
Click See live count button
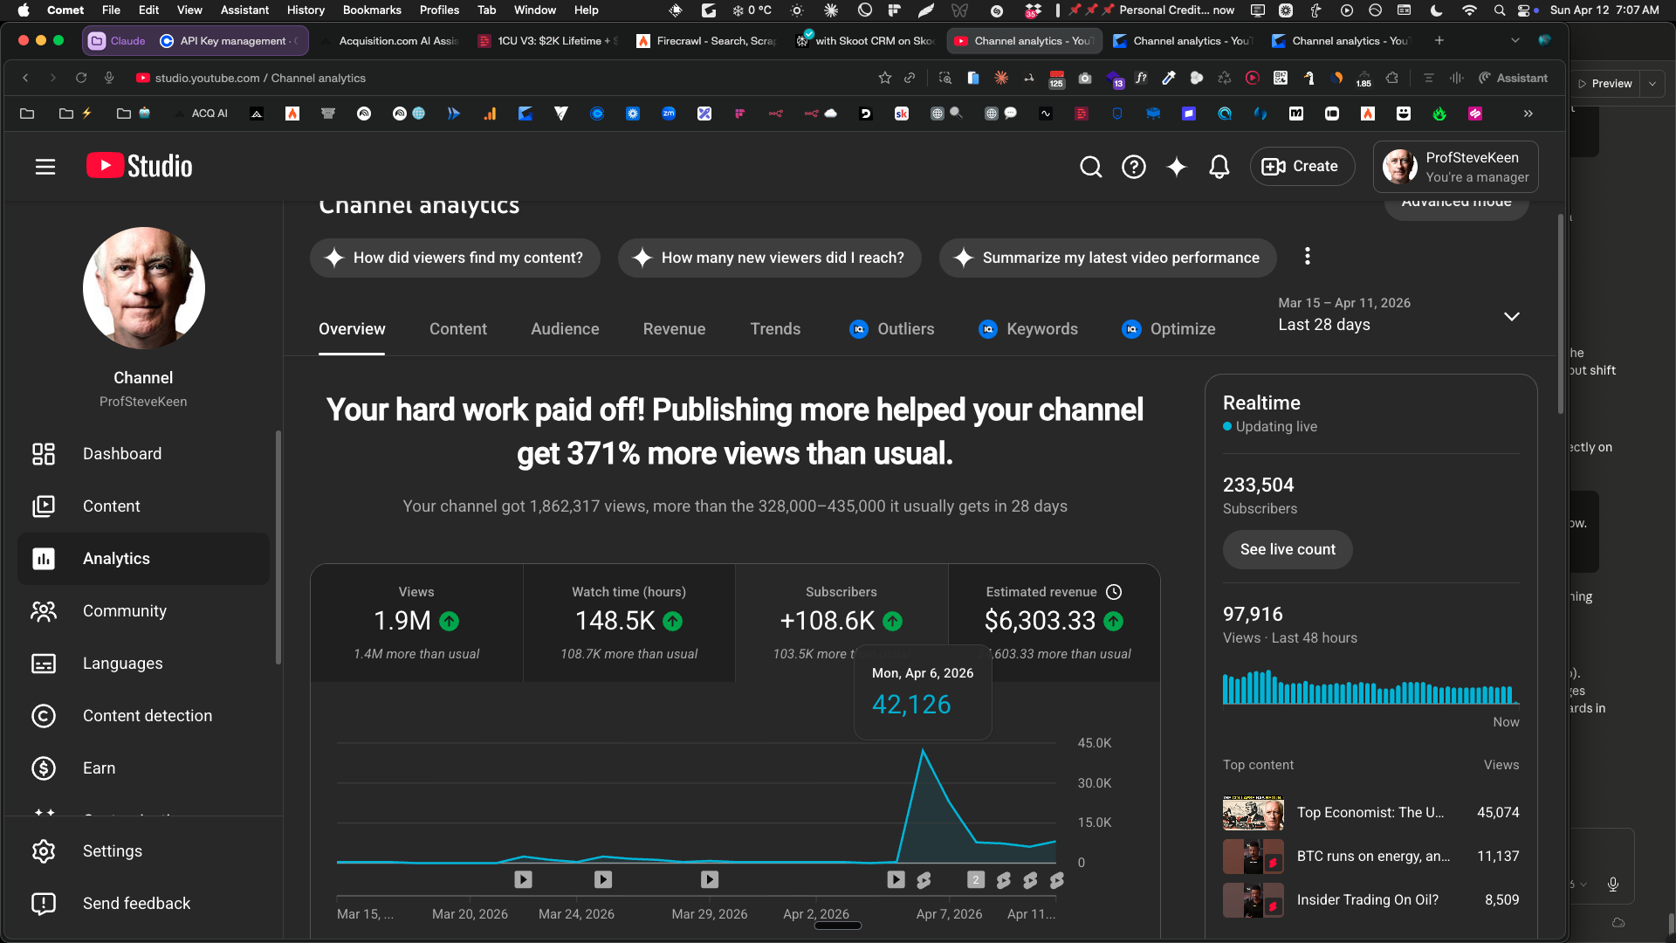1288,549
